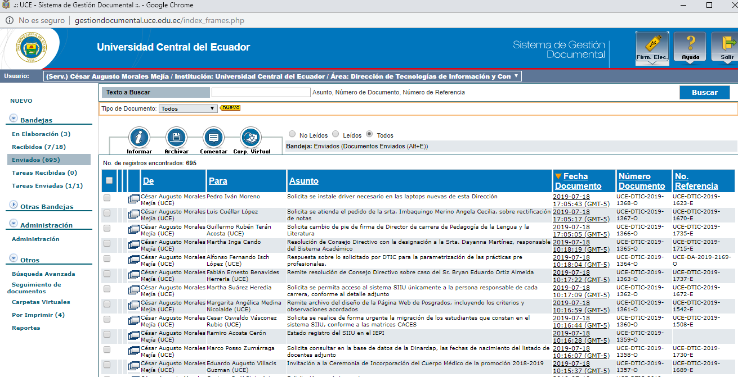The height and width of the screenshot is (377, 738).
Task: Open the document icon for Margarita Angélica Medina row
Action: [x=134, y=305]
